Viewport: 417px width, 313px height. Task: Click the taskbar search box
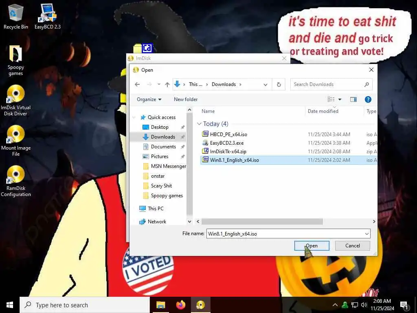click(85, 305)
